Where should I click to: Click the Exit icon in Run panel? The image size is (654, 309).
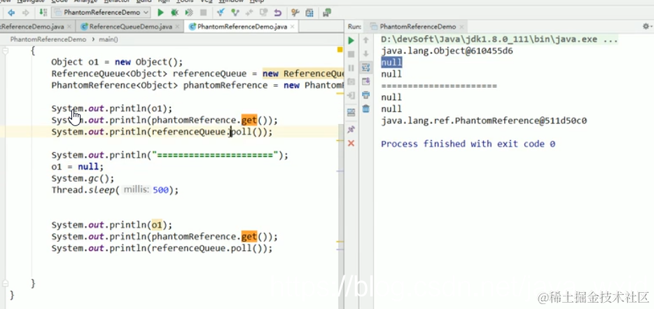point(352,95)
